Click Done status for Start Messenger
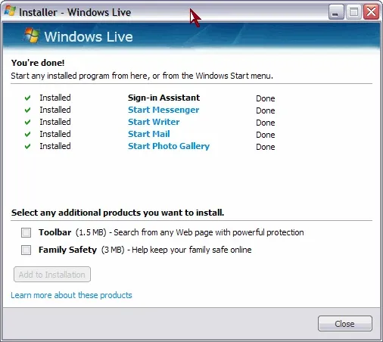 click(x=266, y=110)
